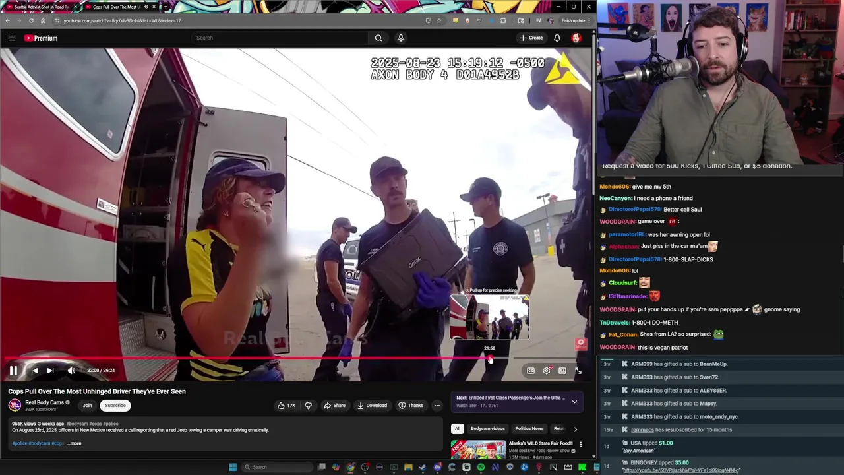Subscribe to Real Body Cams
Viewport: 844px width, 475px height.
coord(115,405)
